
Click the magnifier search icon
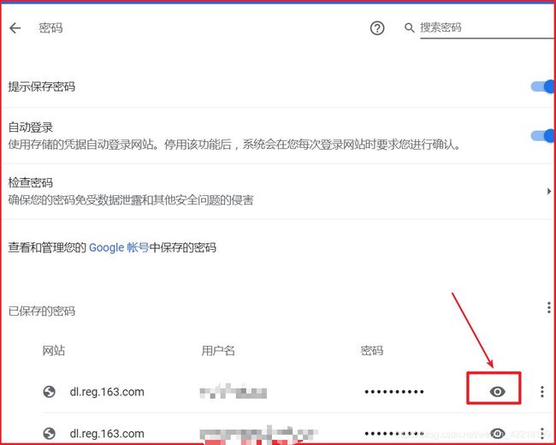tap(409, 28)
